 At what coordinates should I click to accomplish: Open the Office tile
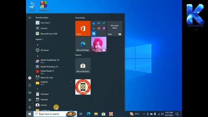[83, 28]
